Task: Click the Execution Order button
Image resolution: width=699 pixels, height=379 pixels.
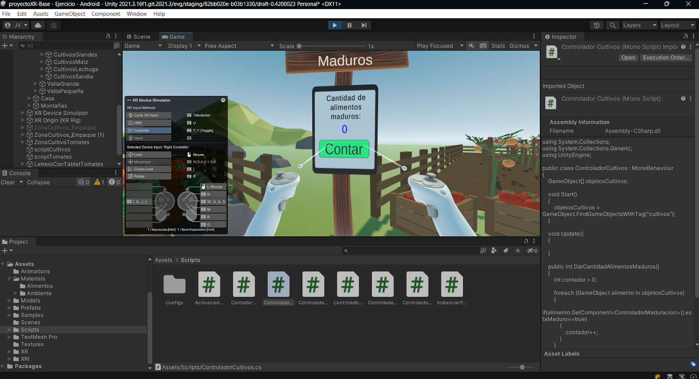Action: pyautogui.click(x=666, y=58)
